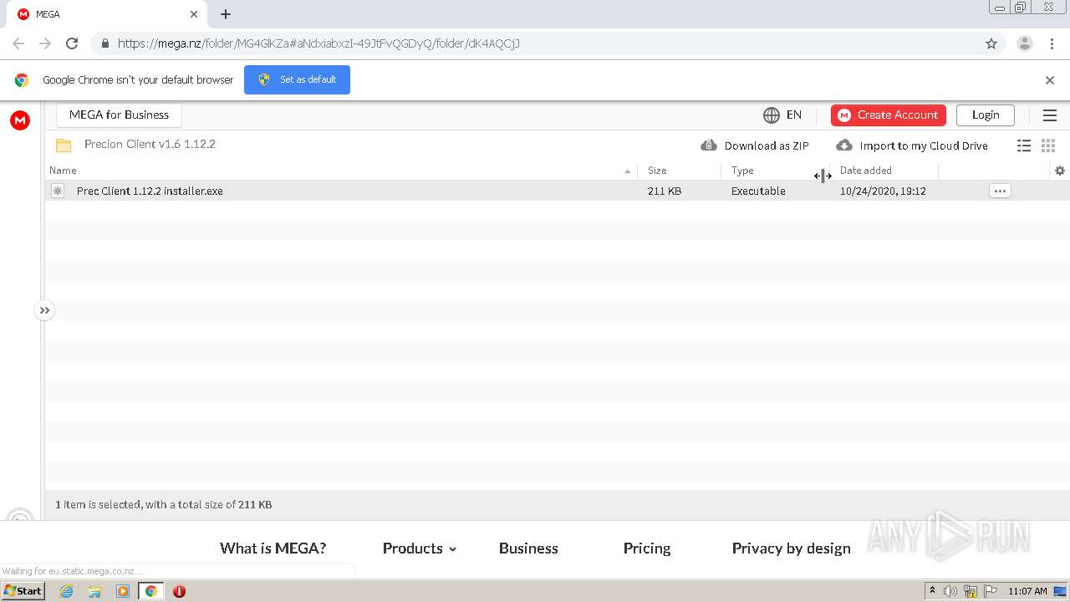Open column settings gear icon
This screenshot has height=602, width=1070.
click(1060, 171)
